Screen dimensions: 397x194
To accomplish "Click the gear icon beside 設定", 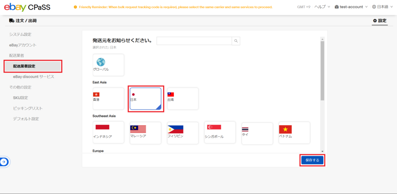I will tap(375, 21).
